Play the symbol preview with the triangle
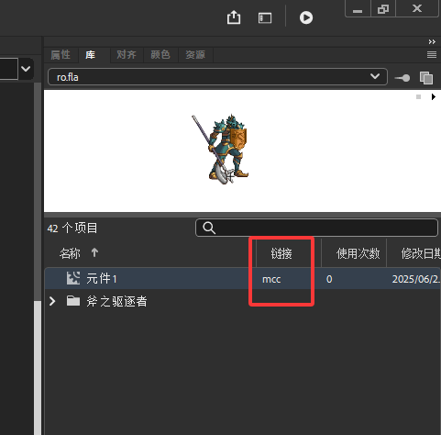Viewport: 441px width, 435px height. (433, 97)
